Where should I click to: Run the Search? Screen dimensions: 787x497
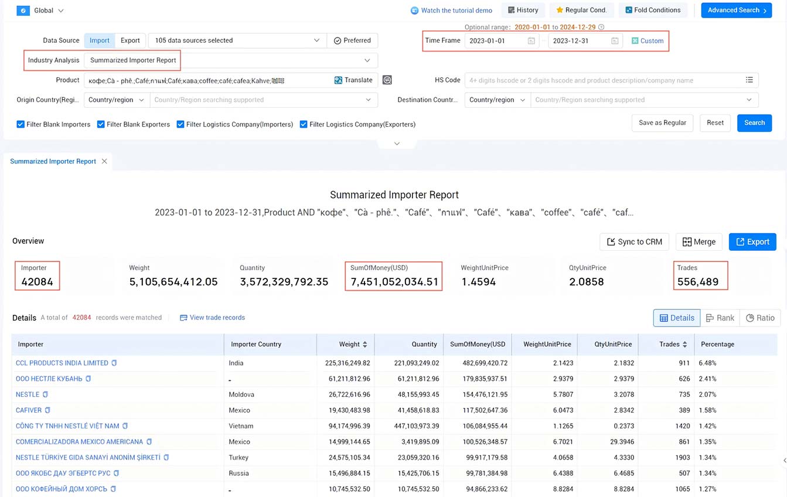(x=754, y=122)
